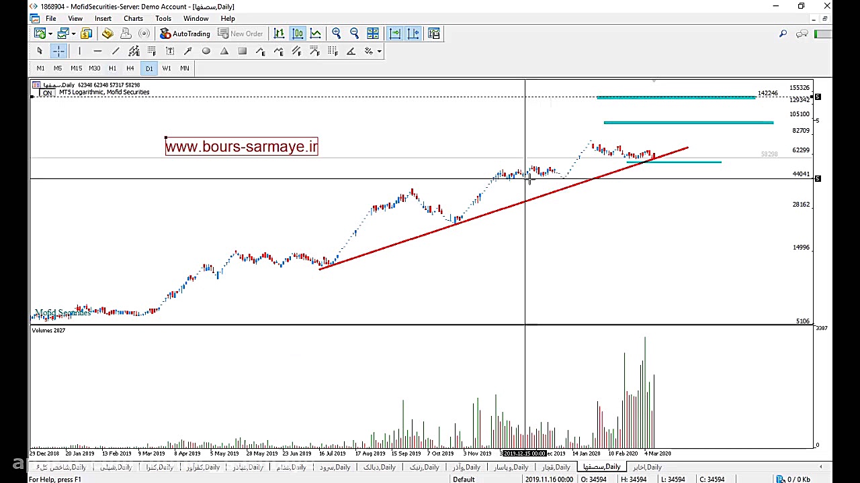Image resolution: width=860 pixels, height=483 pixels.
Task: Select the MN monthly timeframe
Action: (185, 68)
